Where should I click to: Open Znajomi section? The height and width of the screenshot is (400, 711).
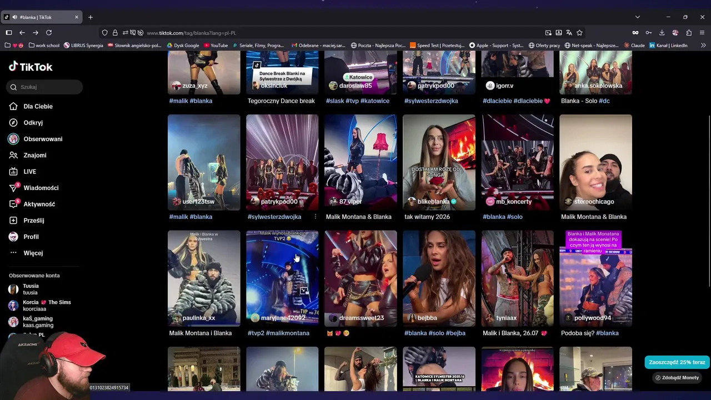34,155
